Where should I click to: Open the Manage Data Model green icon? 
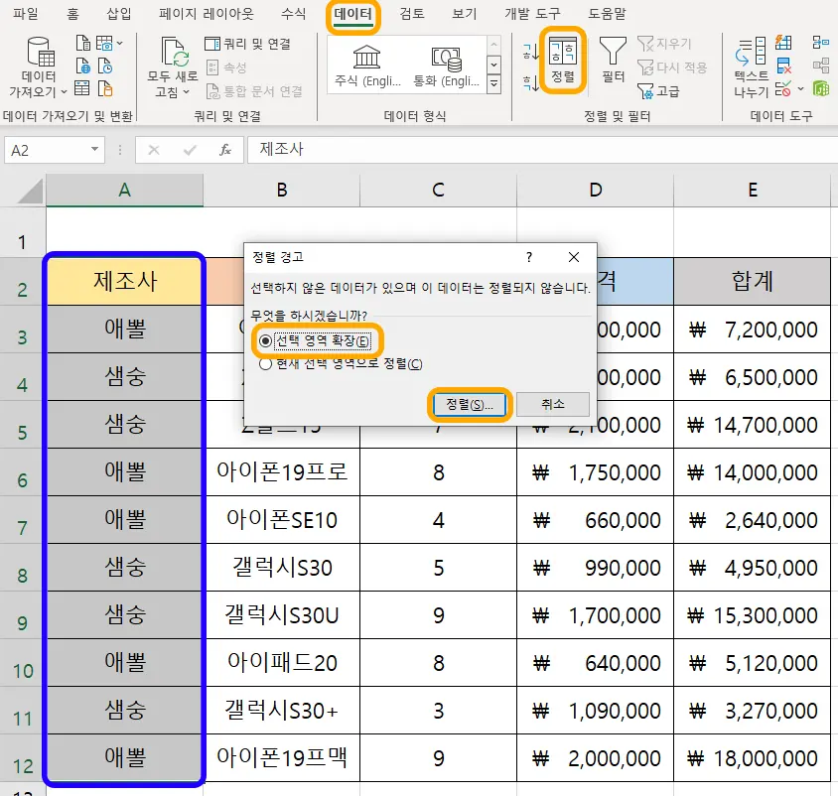click(821, 88)
